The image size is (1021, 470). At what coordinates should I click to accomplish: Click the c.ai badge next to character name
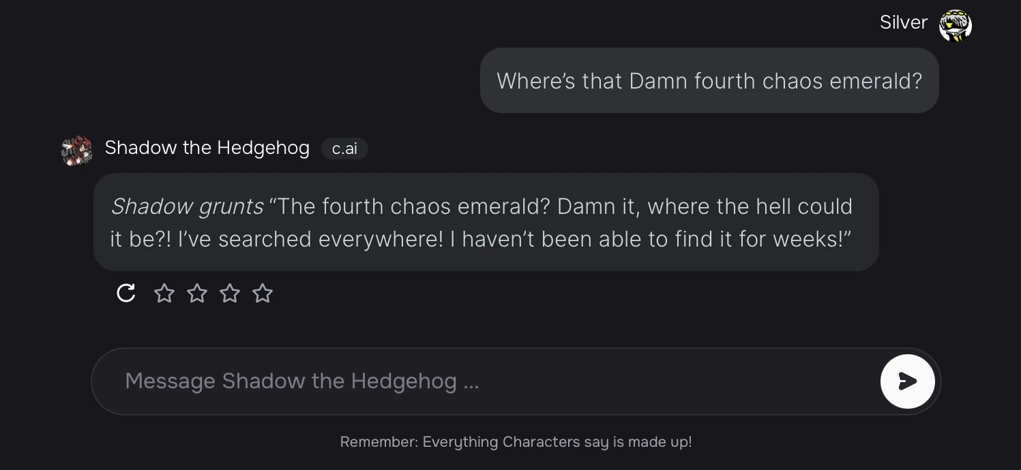[x=344, y=148]
